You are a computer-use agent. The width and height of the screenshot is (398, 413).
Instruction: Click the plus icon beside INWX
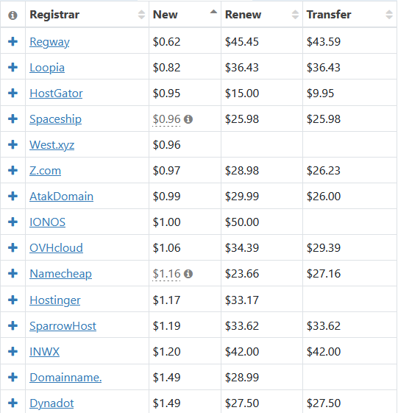[13, 351]
